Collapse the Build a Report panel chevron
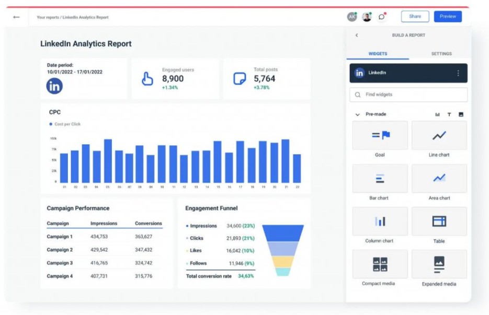The image size is (489, 315). tap(357, 36)
